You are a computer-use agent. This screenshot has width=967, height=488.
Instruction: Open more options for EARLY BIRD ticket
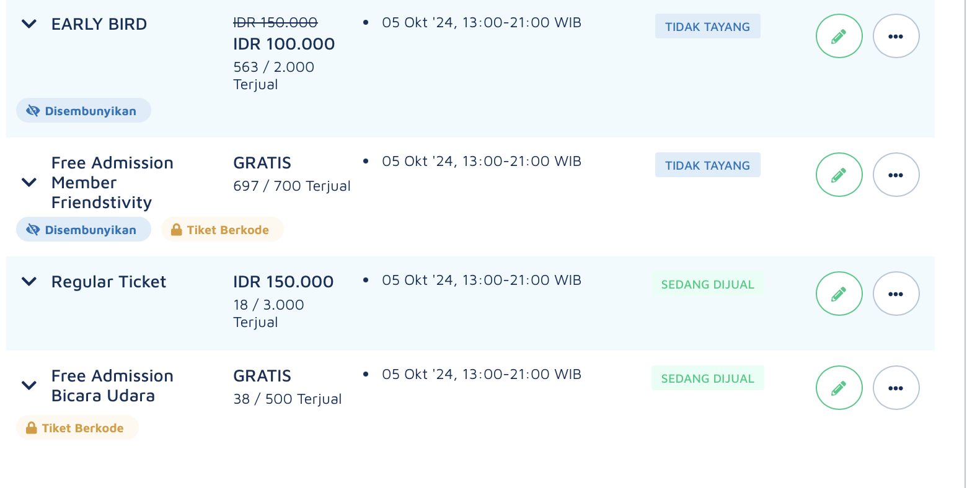pyautogui.click(x=896, y=36)
